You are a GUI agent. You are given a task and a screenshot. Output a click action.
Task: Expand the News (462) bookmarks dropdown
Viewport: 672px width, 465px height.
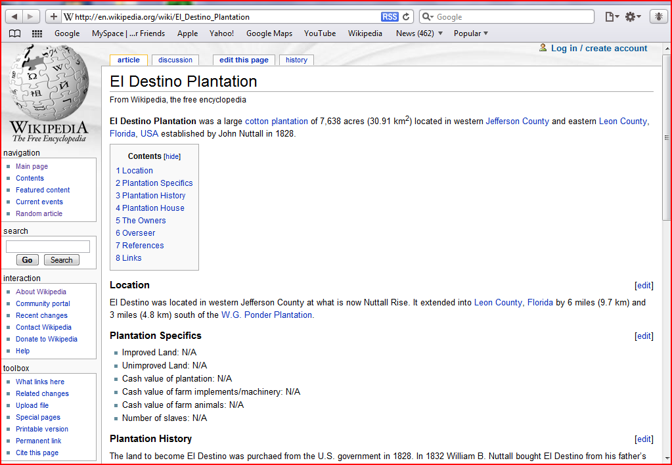[x=419, y=33]
